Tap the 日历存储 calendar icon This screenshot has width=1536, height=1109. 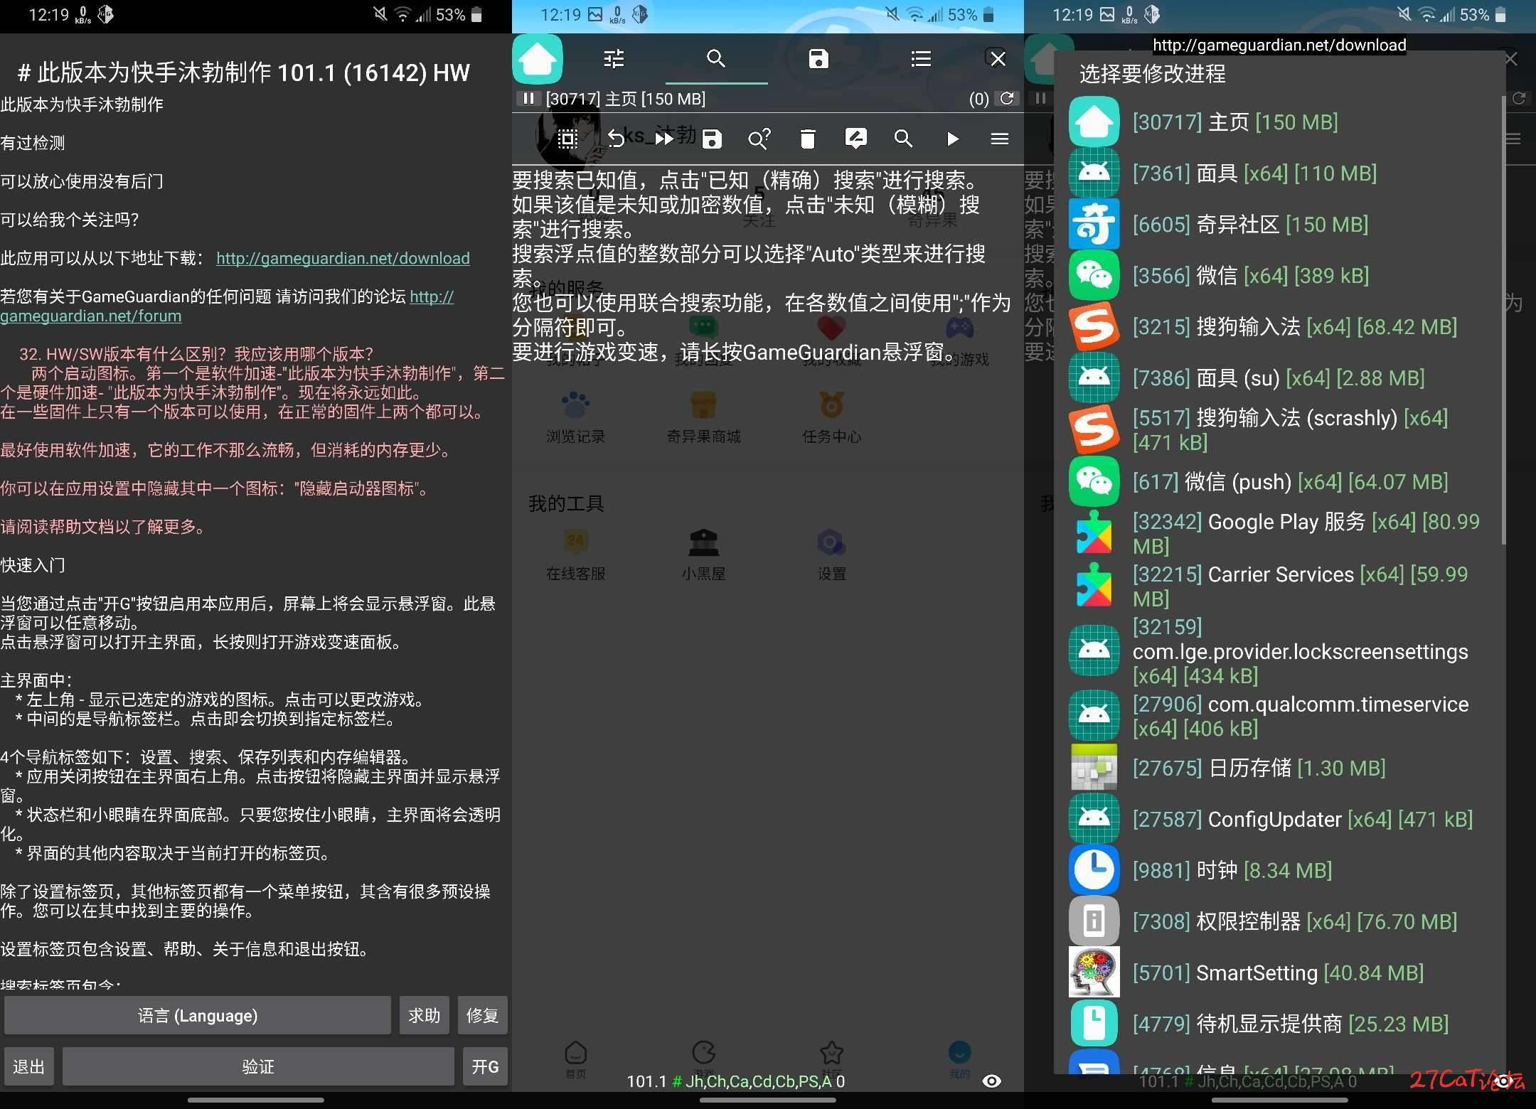[x=1094, y=768]
